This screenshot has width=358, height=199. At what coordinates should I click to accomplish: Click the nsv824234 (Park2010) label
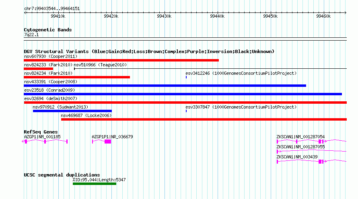[48, 73]
